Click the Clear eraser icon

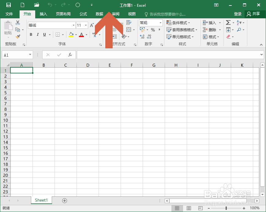pos(228,37)
